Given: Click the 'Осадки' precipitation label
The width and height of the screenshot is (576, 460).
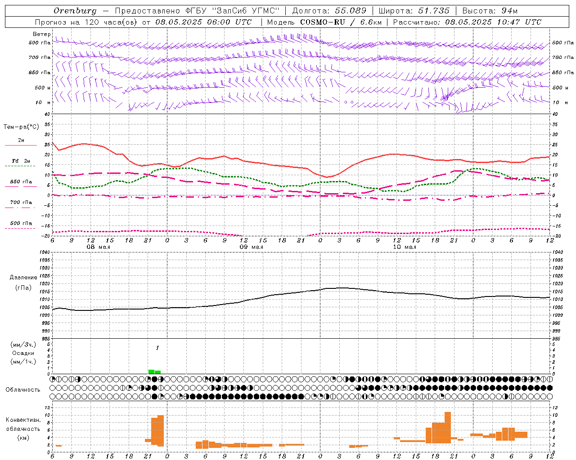Looking at the screenshot, I should pos(23,353).
